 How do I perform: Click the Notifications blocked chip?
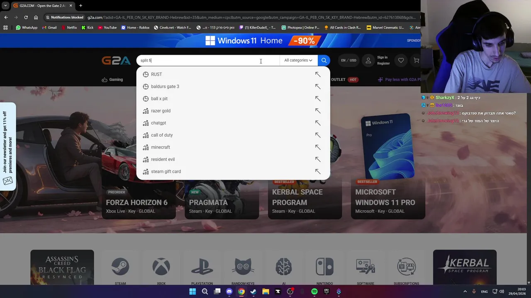pos(64,17)
